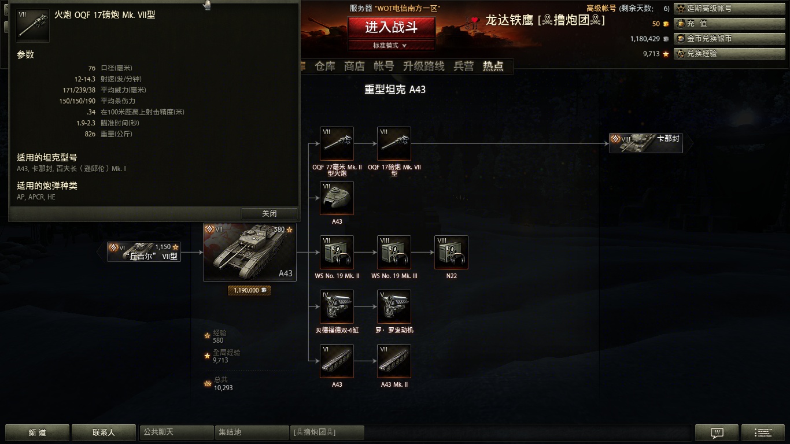Select the OQF 17-pounder Mk. VII gun icon

[394, 143]
